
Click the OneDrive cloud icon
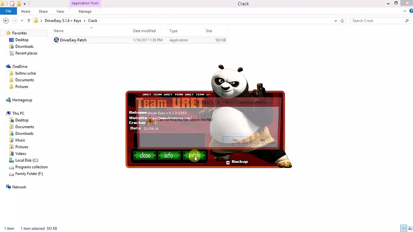pyautogui.click(x=8, y=66)
